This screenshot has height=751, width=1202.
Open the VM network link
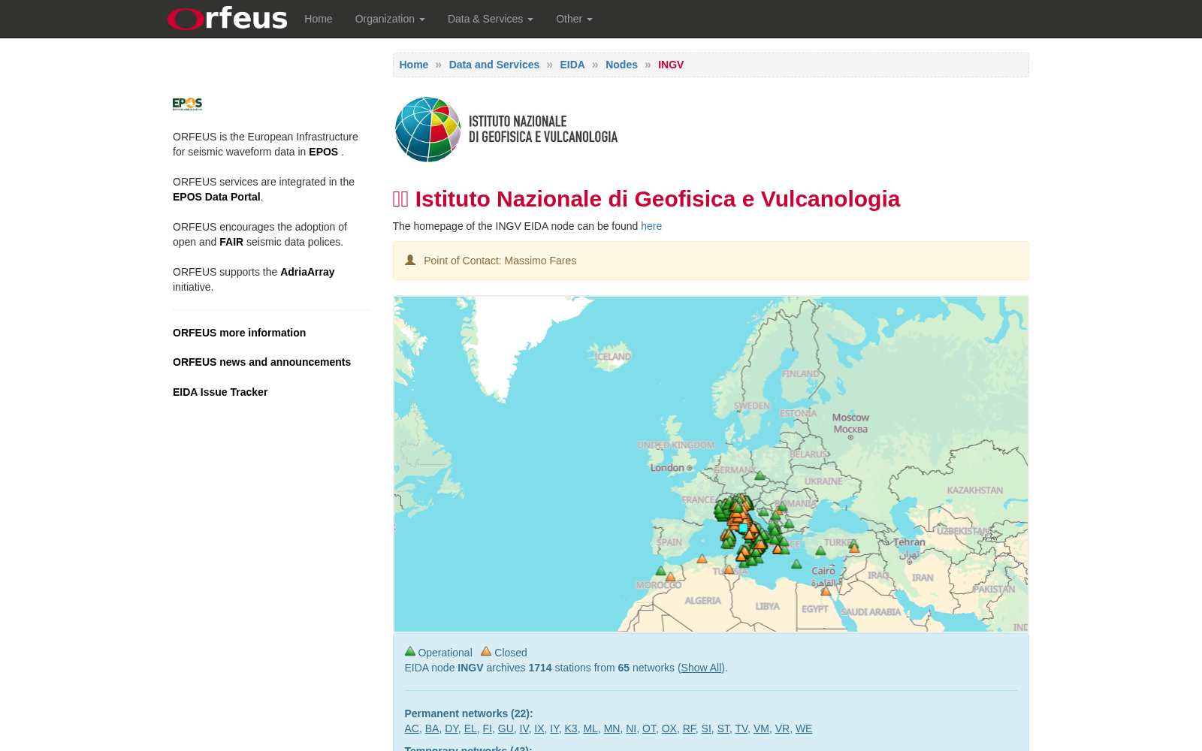pos(761,728)
